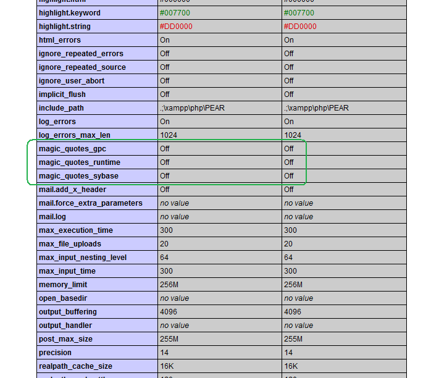Click include_path last-column .;\xampp\php\PEAR value
The width and height of the screenshot is (439, 378).
coord(316,108)
